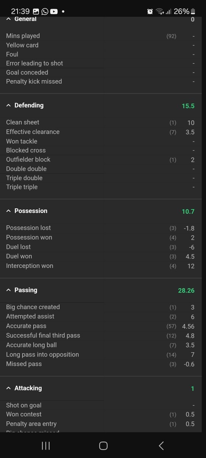Tap the Android back navigation icon
206x458 pixels.
[x=161, y=445]
